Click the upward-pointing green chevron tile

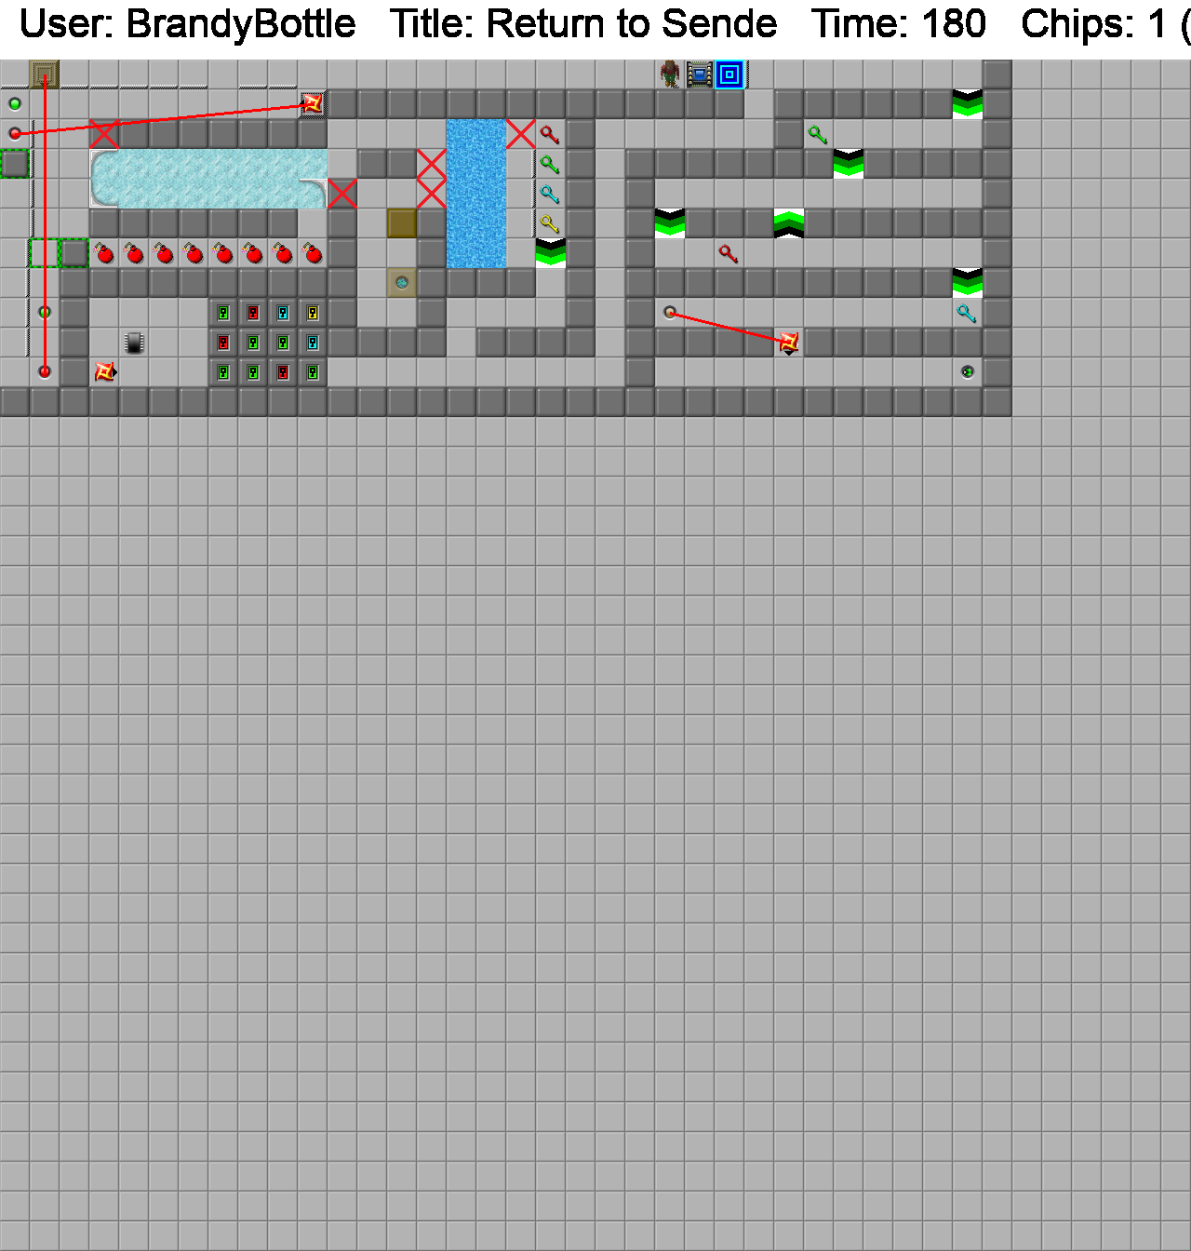[x=789, y=223]
